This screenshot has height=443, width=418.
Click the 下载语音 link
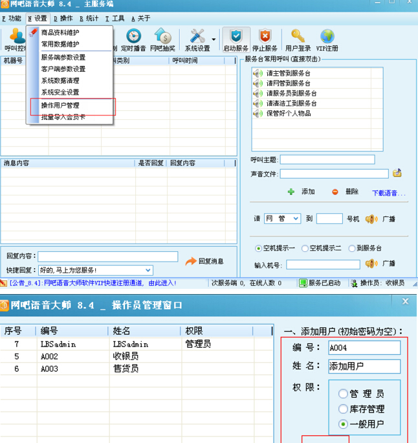pos(388,193)
